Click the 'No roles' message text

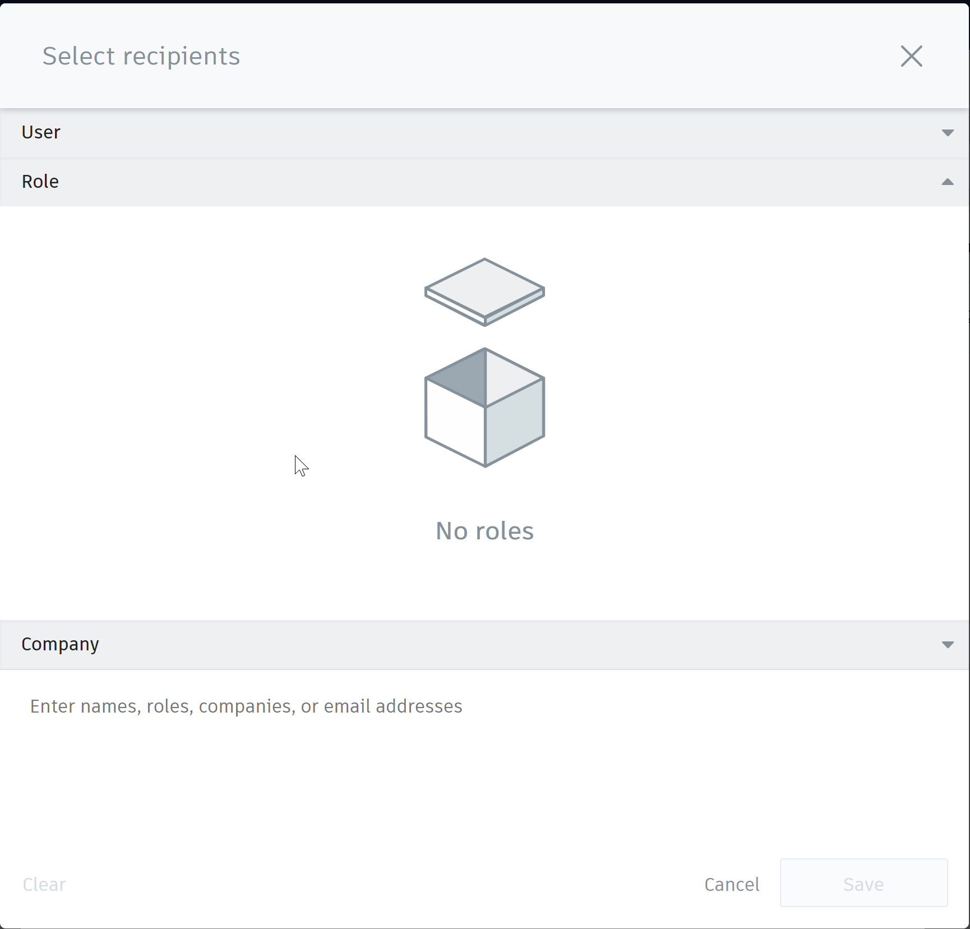pyautogui.click(x=484, y=530)
